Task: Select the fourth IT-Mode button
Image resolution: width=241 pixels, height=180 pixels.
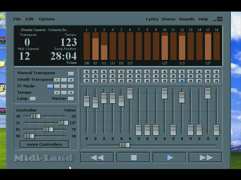Action: pos(71,86)
